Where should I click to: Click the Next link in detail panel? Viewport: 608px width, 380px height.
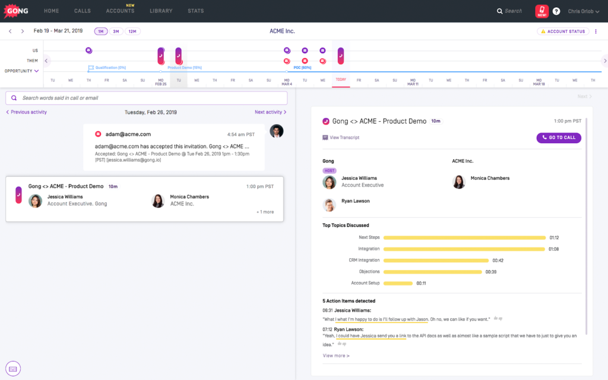click(x=585, y=97)
